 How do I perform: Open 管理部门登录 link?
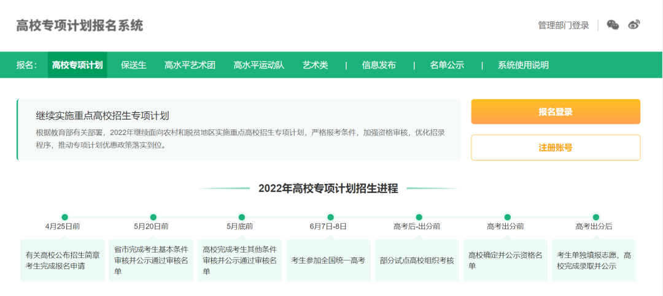pyautogui.click(x=563, y=25)
